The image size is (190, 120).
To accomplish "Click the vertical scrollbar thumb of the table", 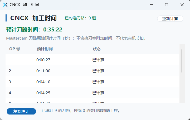I will click(182, 61).
